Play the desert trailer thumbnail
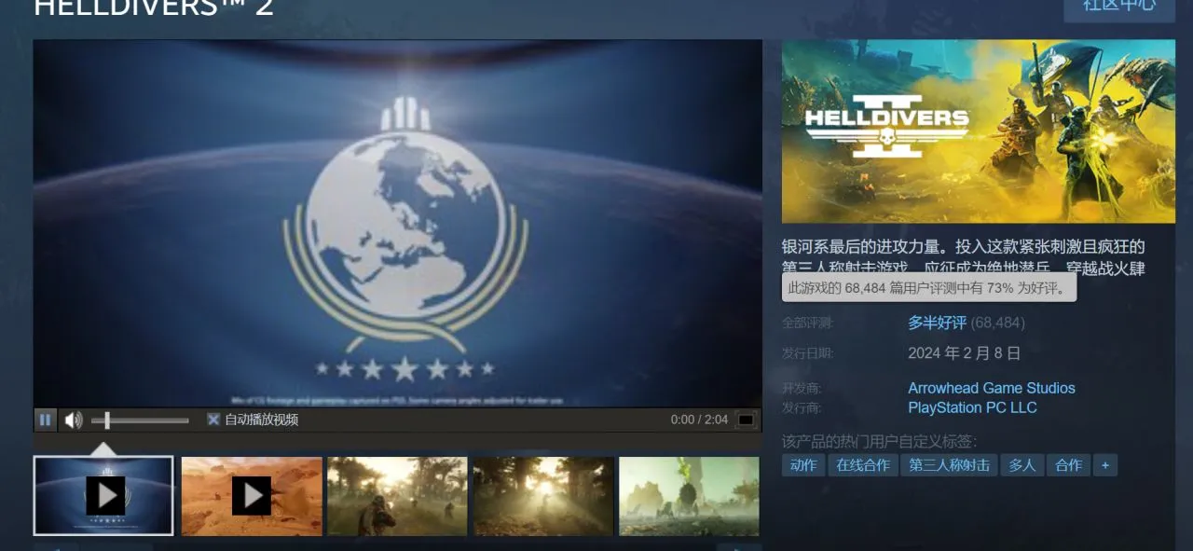 (252, 496)
